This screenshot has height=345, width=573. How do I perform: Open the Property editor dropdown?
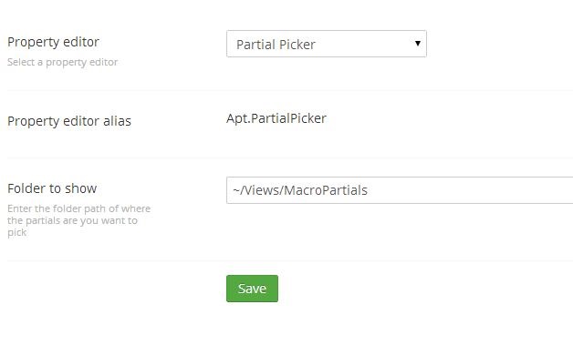pos(327,44)
